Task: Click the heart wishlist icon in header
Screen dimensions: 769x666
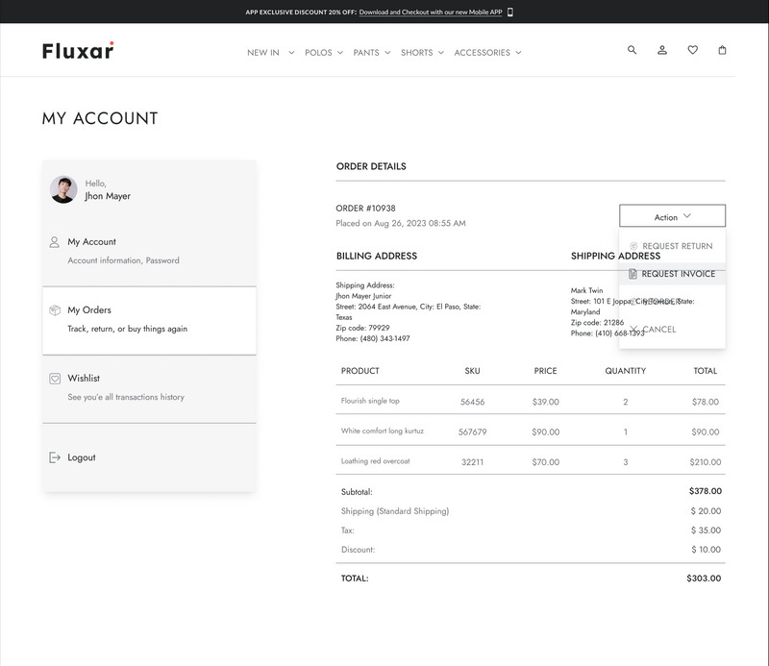Action: click(694, 50)
